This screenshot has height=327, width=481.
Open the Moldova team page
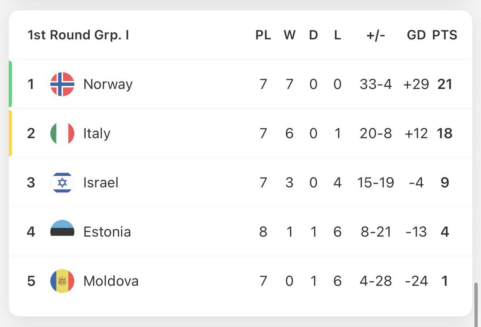pyautogui.click(x=111, y=281)
